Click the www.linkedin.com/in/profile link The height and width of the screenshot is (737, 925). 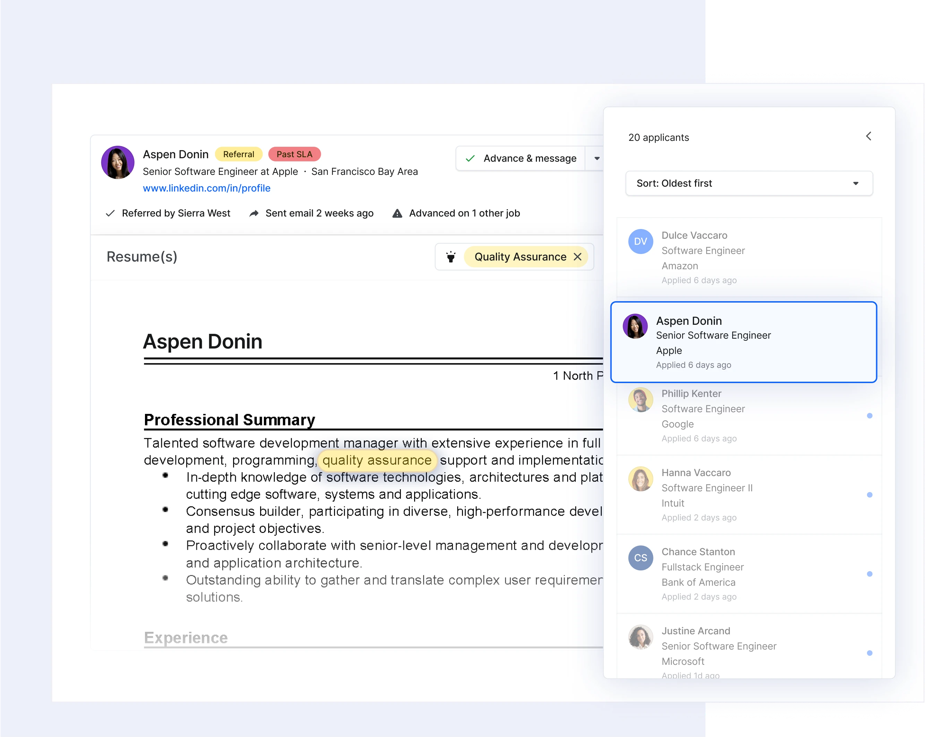click(x=207, y=187)
